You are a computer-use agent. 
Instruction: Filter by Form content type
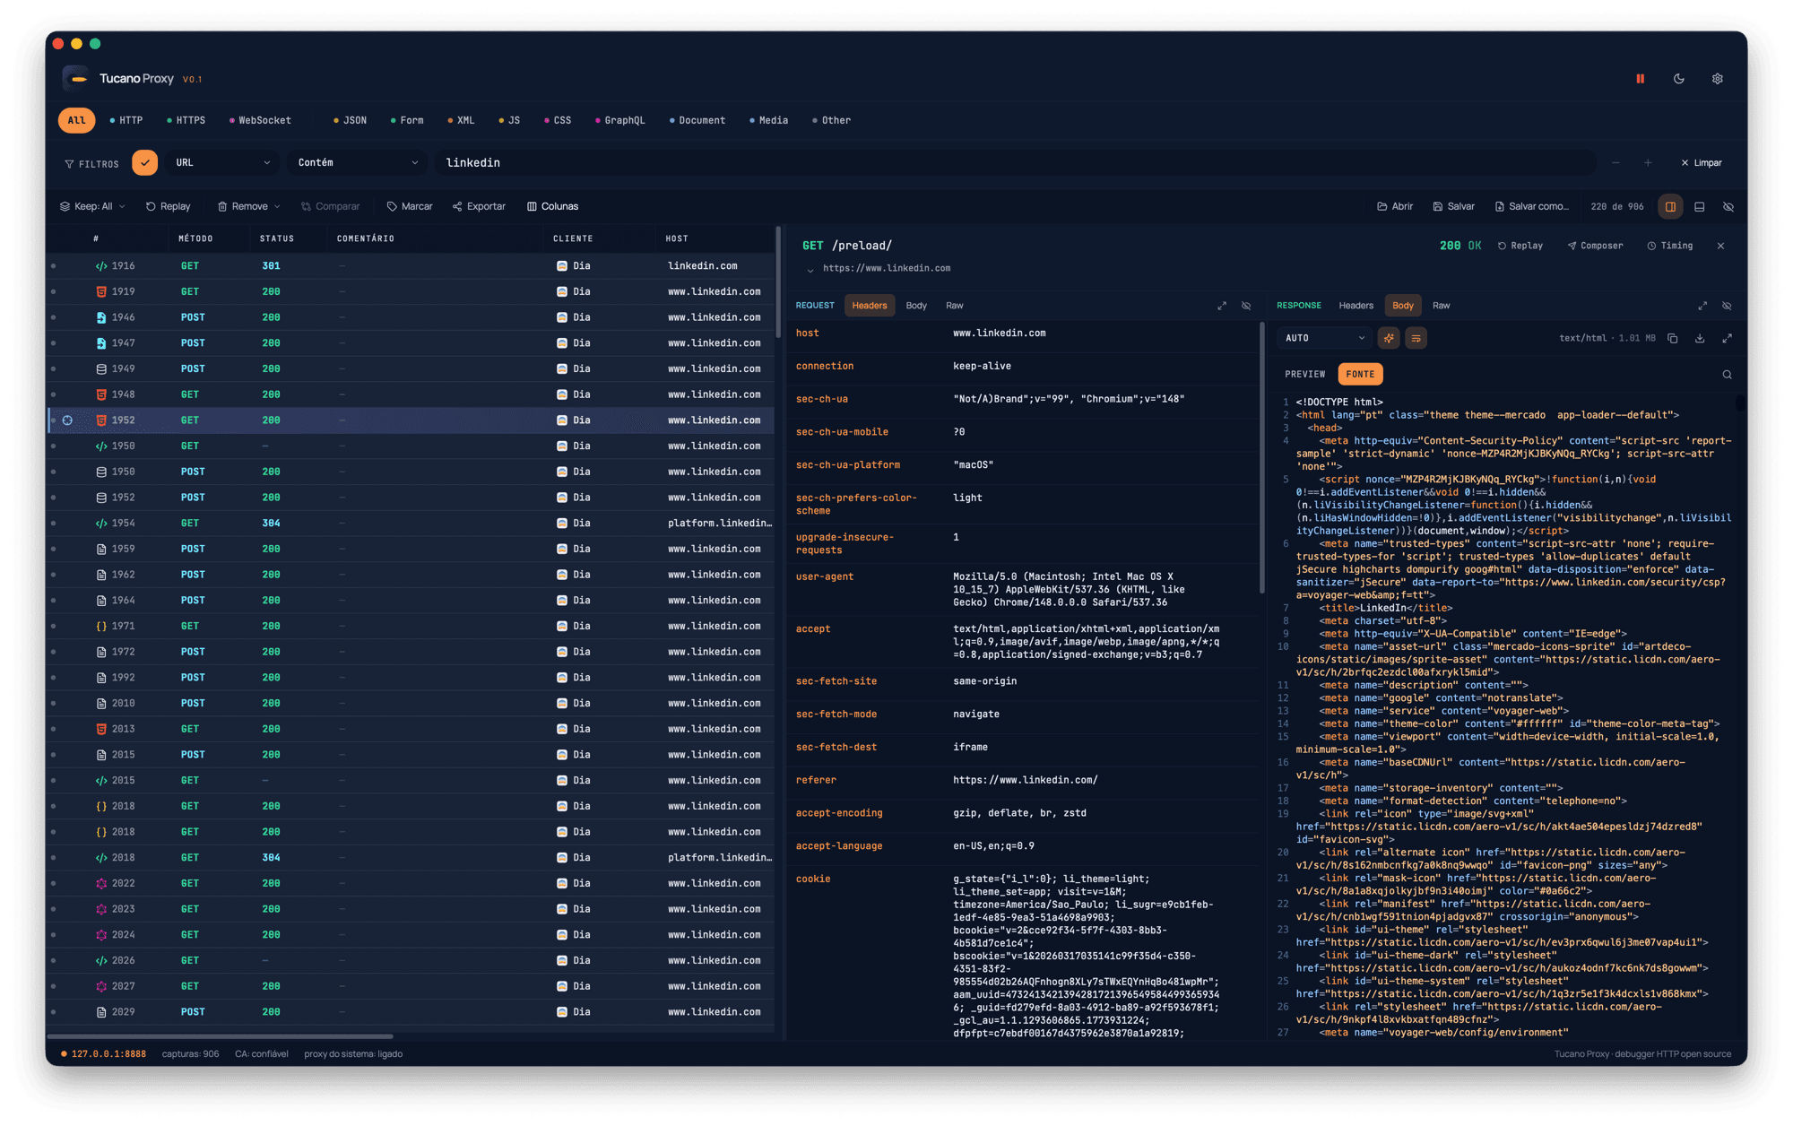tap(407, 120)
